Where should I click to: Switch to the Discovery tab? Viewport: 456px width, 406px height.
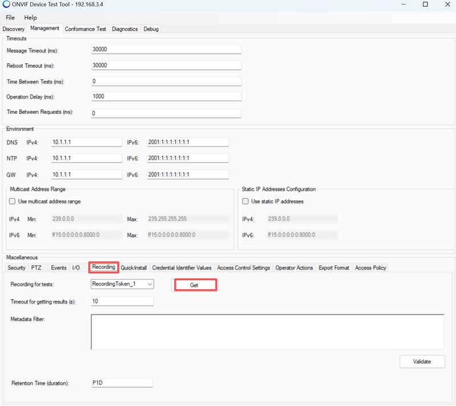click(x=14, y=29)
